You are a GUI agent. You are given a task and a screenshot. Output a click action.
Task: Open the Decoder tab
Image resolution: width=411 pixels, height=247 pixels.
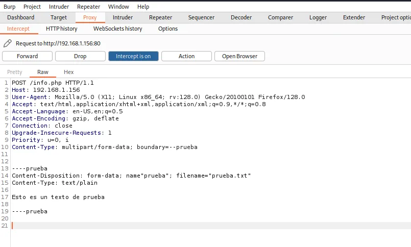pyautogui.click(x=241, y=17)
